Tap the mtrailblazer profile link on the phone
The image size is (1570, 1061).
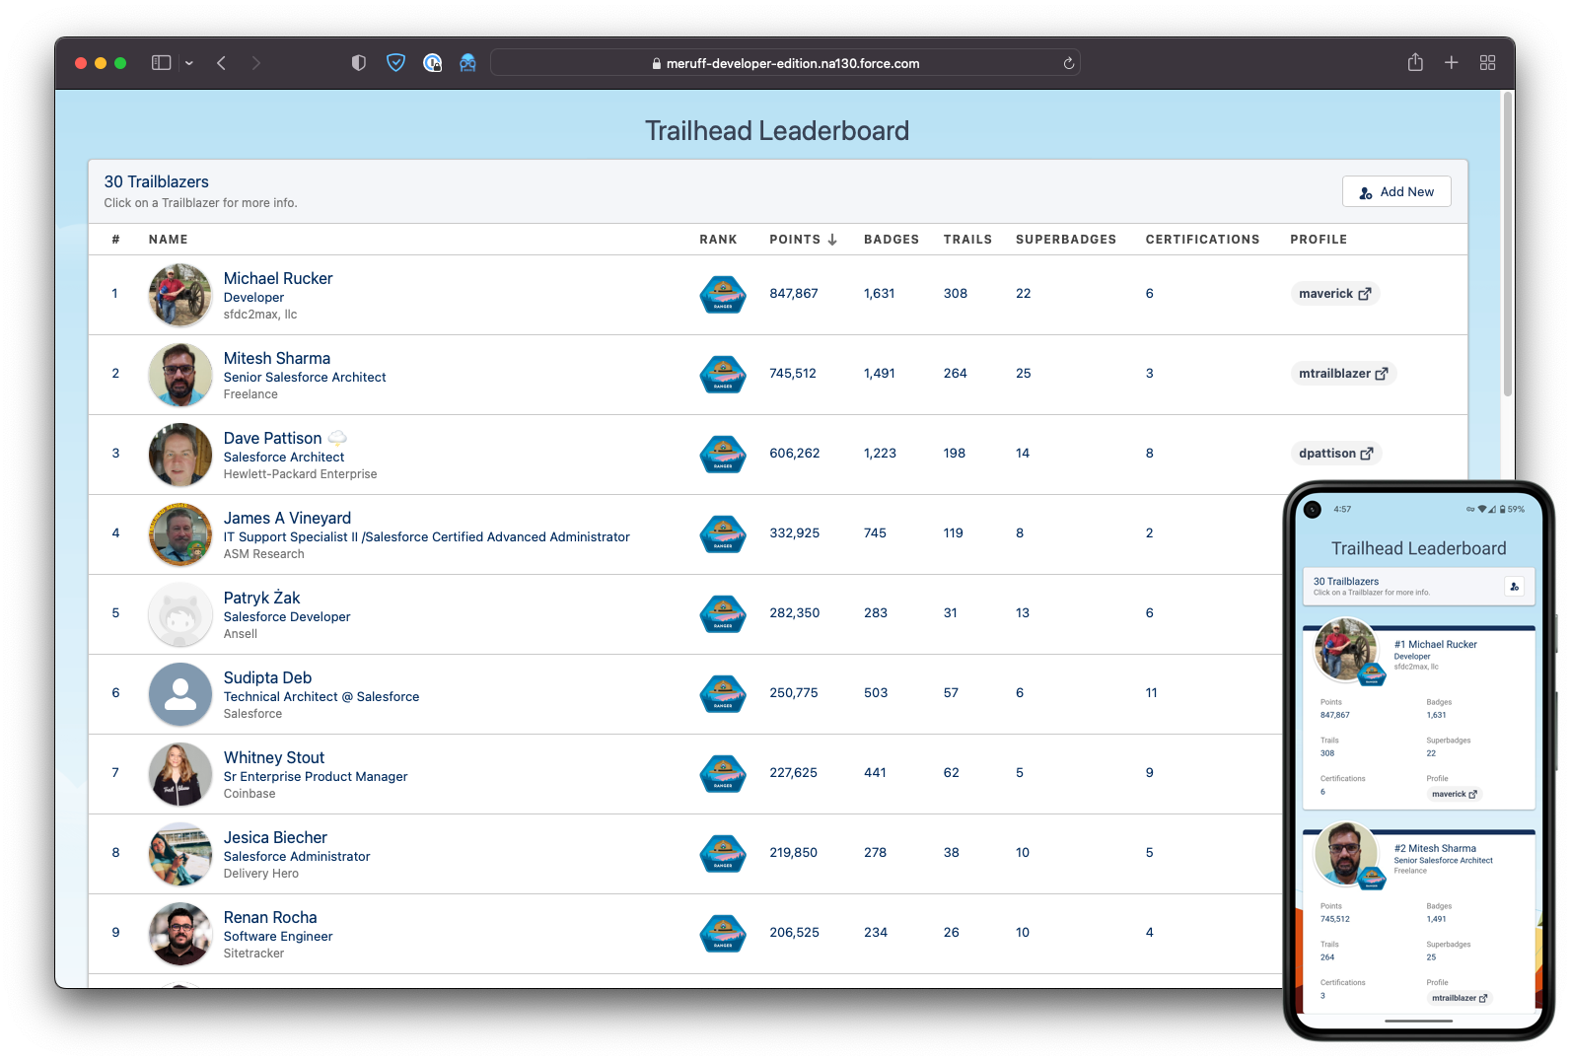click(1460, 998)
